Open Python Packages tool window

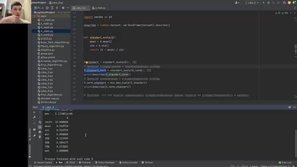pyautogui.click(x=105, y=162)
